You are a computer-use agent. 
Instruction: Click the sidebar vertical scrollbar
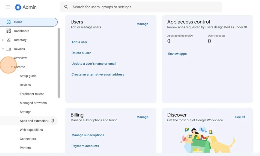pyautogui.click(x=59, y=63)
